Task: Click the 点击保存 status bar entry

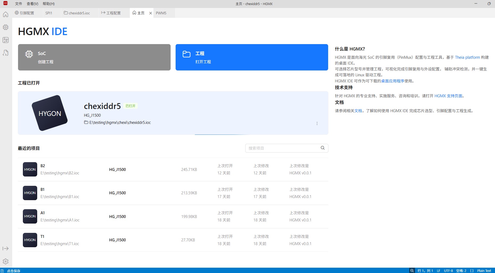Action: [14, 271]
